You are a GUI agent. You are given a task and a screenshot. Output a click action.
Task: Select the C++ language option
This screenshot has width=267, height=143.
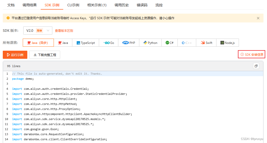tap(187, 43)
